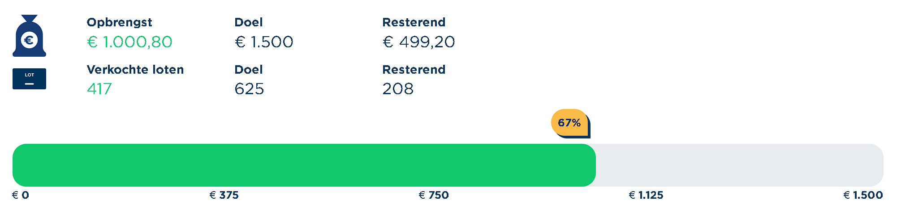Screen dimensions: 914x209
Task: Click the LOT ticket icon
Action: click(x=29, y=79)
